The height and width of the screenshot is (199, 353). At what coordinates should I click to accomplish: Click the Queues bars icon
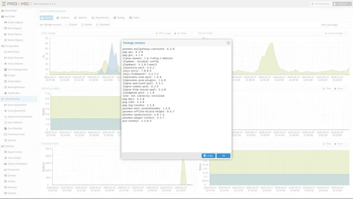(x=5, y=140)
